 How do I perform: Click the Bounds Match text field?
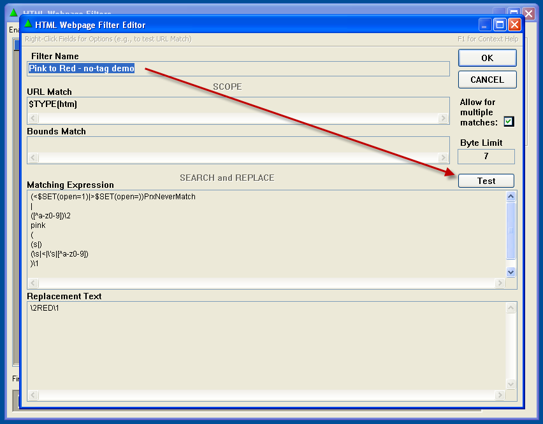click(x=238, y=144)
